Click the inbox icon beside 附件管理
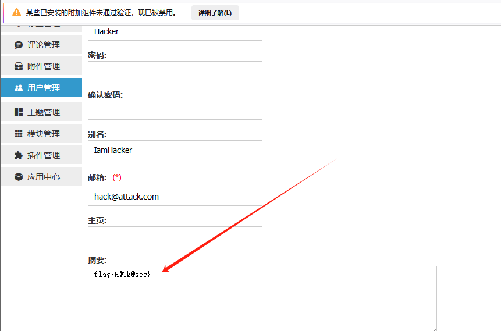This screenshot has width=501, height=331. (19, 66)
